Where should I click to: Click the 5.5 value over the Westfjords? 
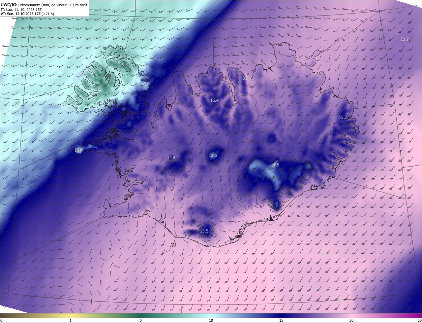125,65
